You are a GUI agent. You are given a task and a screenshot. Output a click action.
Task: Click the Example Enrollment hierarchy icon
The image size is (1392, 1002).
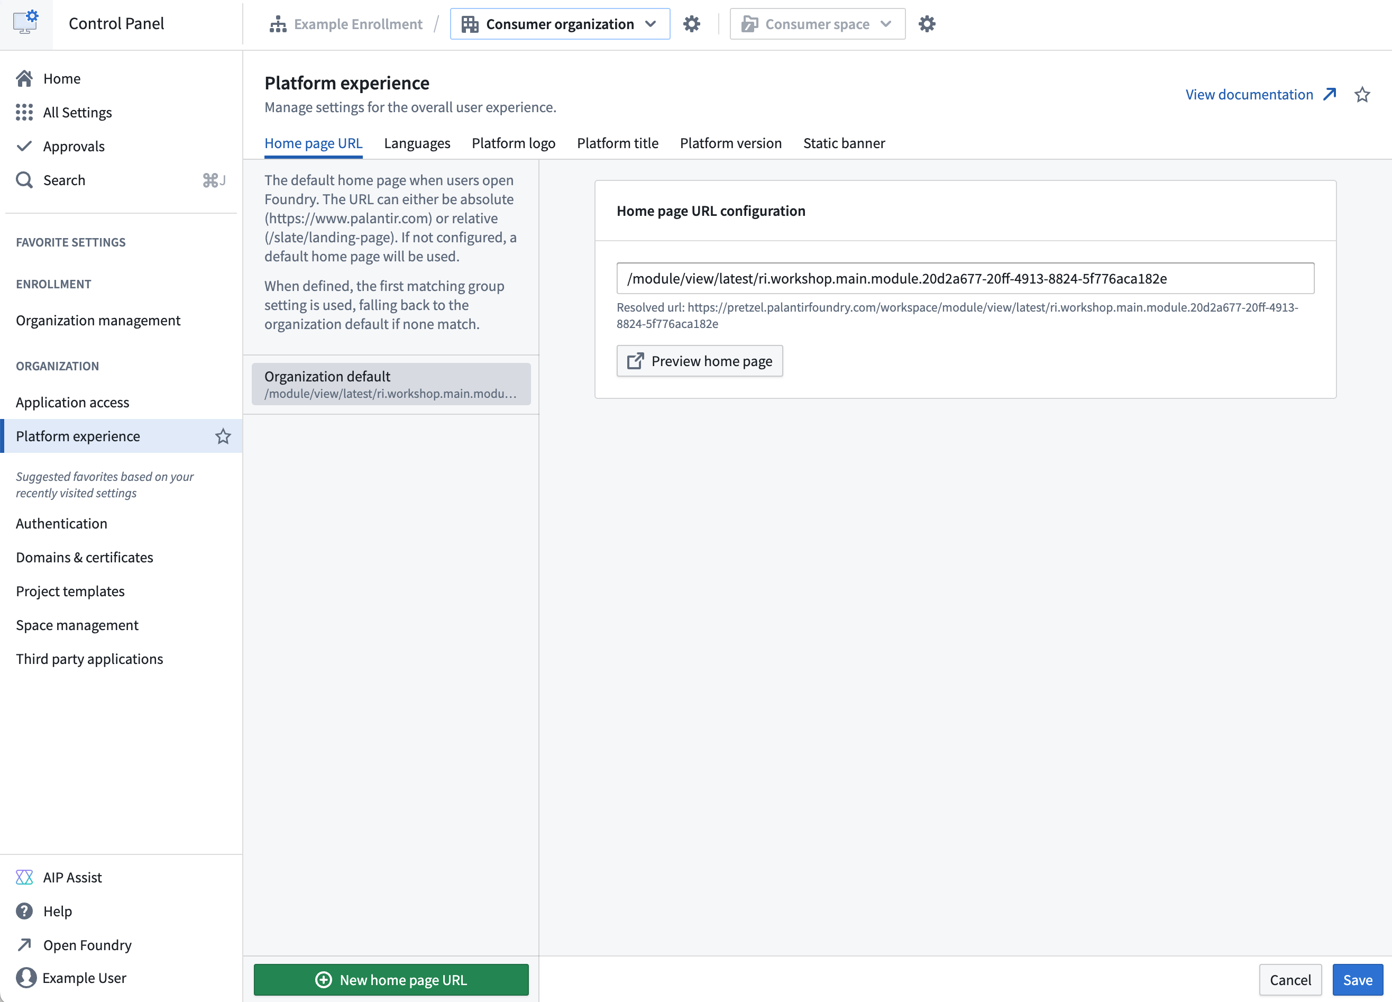coord(278,24)
